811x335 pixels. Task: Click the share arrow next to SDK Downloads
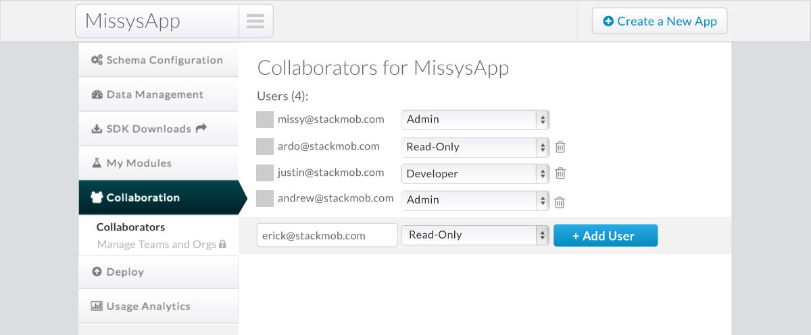point(201,128)
